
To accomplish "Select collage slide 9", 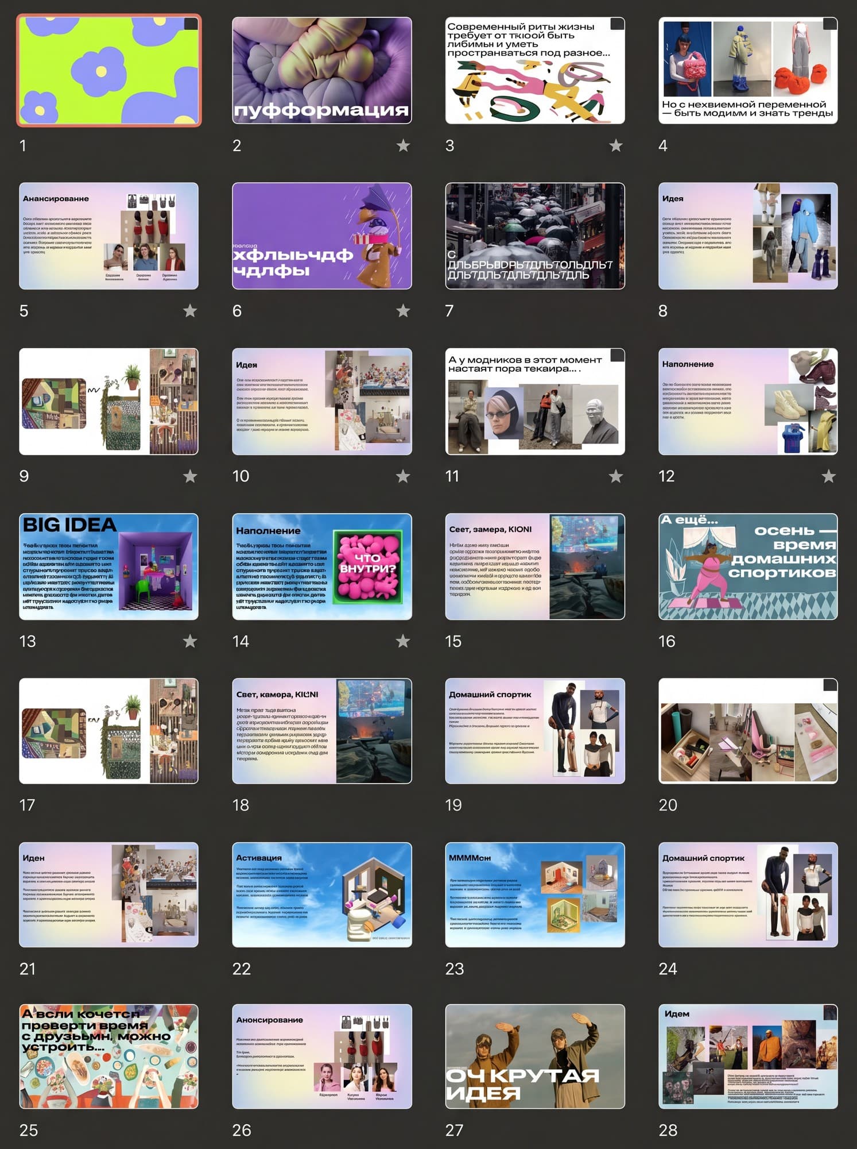I will click(109, 401).
